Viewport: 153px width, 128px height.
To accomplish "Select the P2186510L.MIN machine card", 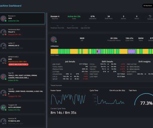I will pyautogui.click(x=23, y=121).
